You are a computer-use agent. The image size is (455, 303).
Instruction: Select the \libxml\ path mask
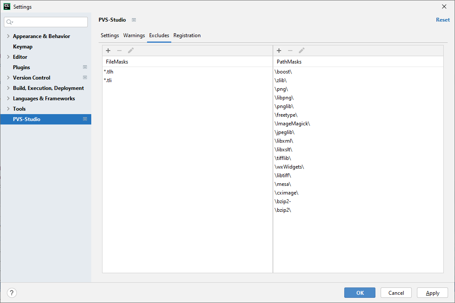[359, 141]
